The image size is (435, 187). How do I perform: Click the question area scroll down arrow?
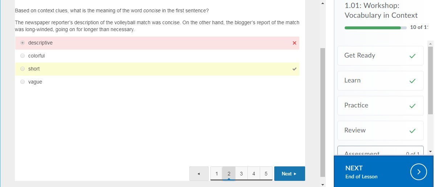(323, 184)
